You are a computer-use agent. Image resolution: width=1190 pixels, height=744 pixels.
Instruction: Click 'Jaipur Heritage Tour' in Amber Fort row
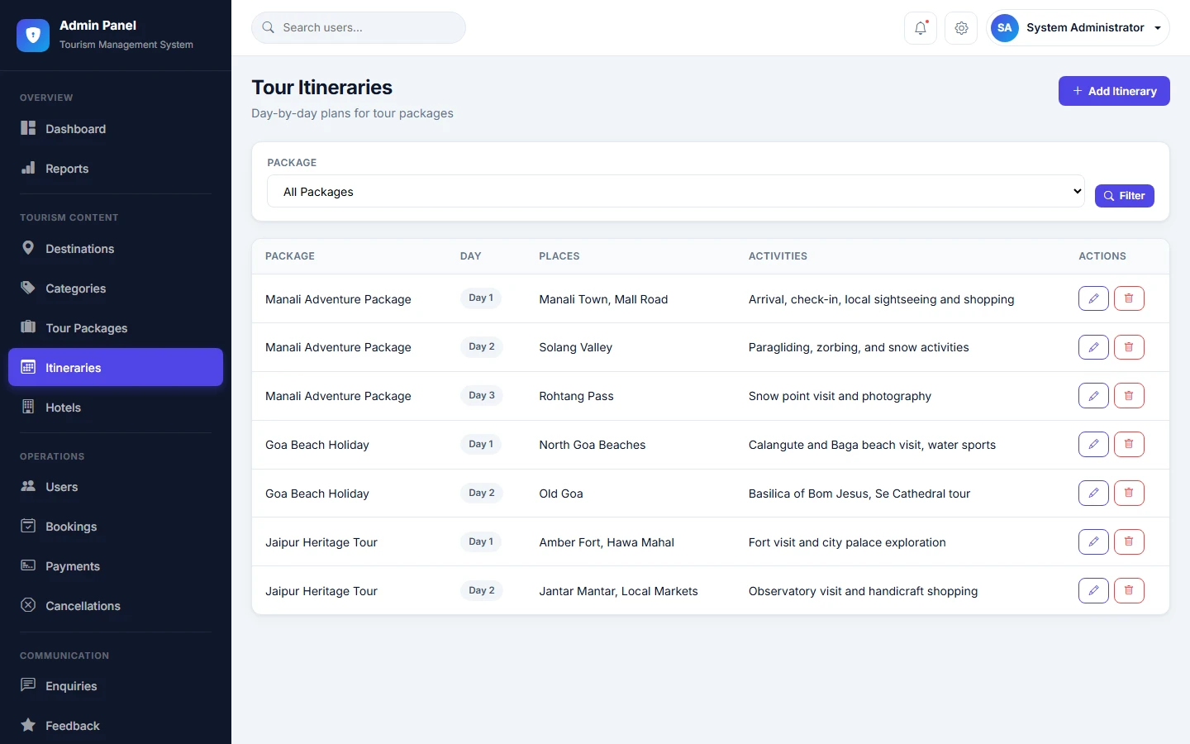(321, 542)
